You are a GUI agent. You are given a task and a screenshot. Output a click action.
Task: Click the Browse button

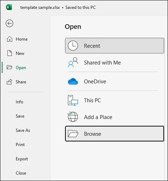coord(114,134)
